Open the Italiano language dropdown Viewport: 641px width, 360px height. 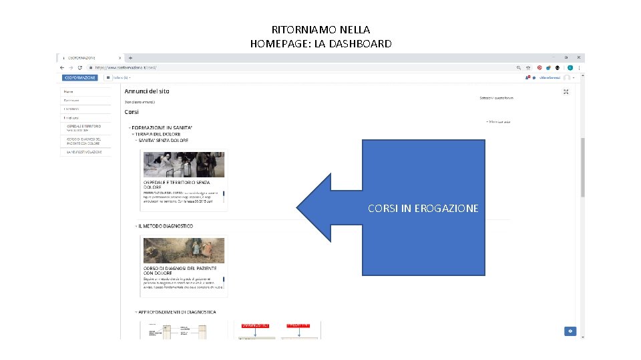coord(122,77)
